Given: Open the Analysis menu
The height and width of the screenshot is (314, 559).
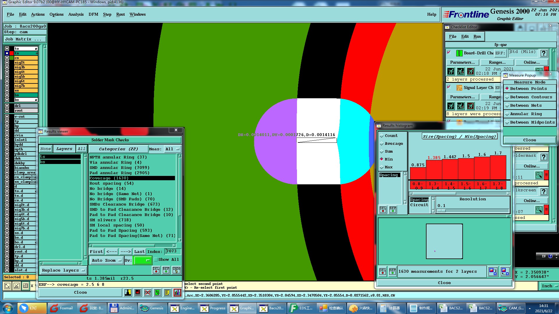Looking at the screenshot, I should pos(76,15).
